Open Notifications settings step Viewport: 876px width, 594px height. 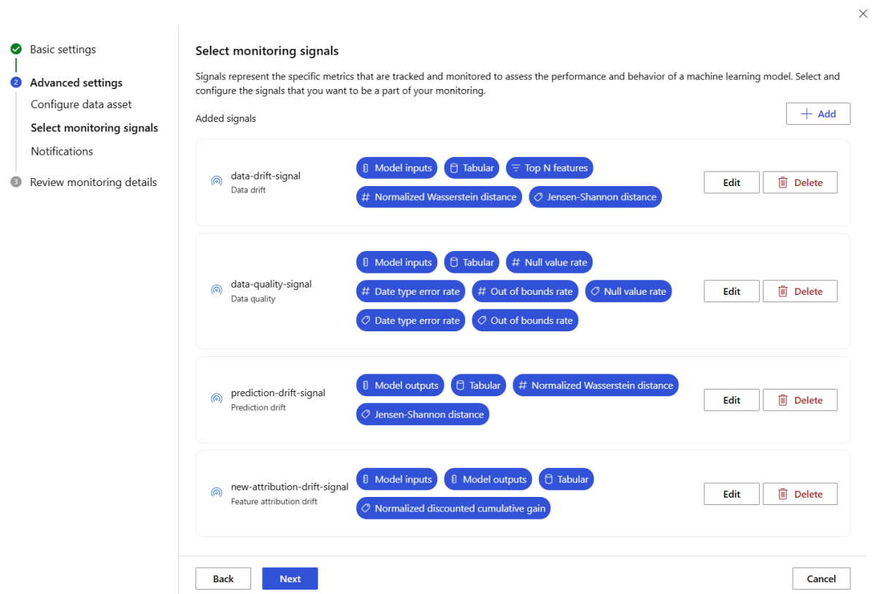coord(62,151)
